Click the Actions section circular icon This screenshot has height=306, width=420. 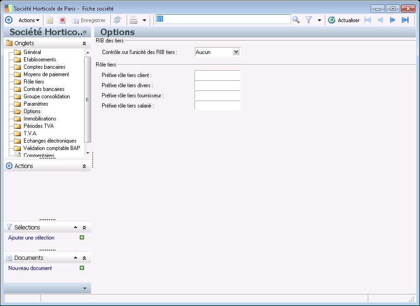(9, 166)
